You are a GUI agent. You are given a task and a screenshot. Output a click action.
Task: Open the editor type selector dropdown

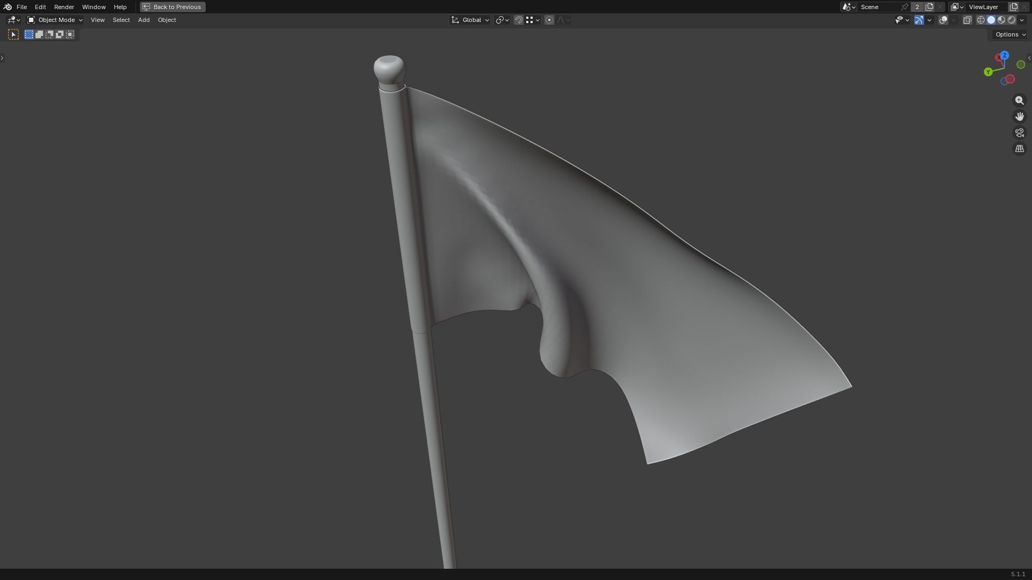tap(14, 20)
